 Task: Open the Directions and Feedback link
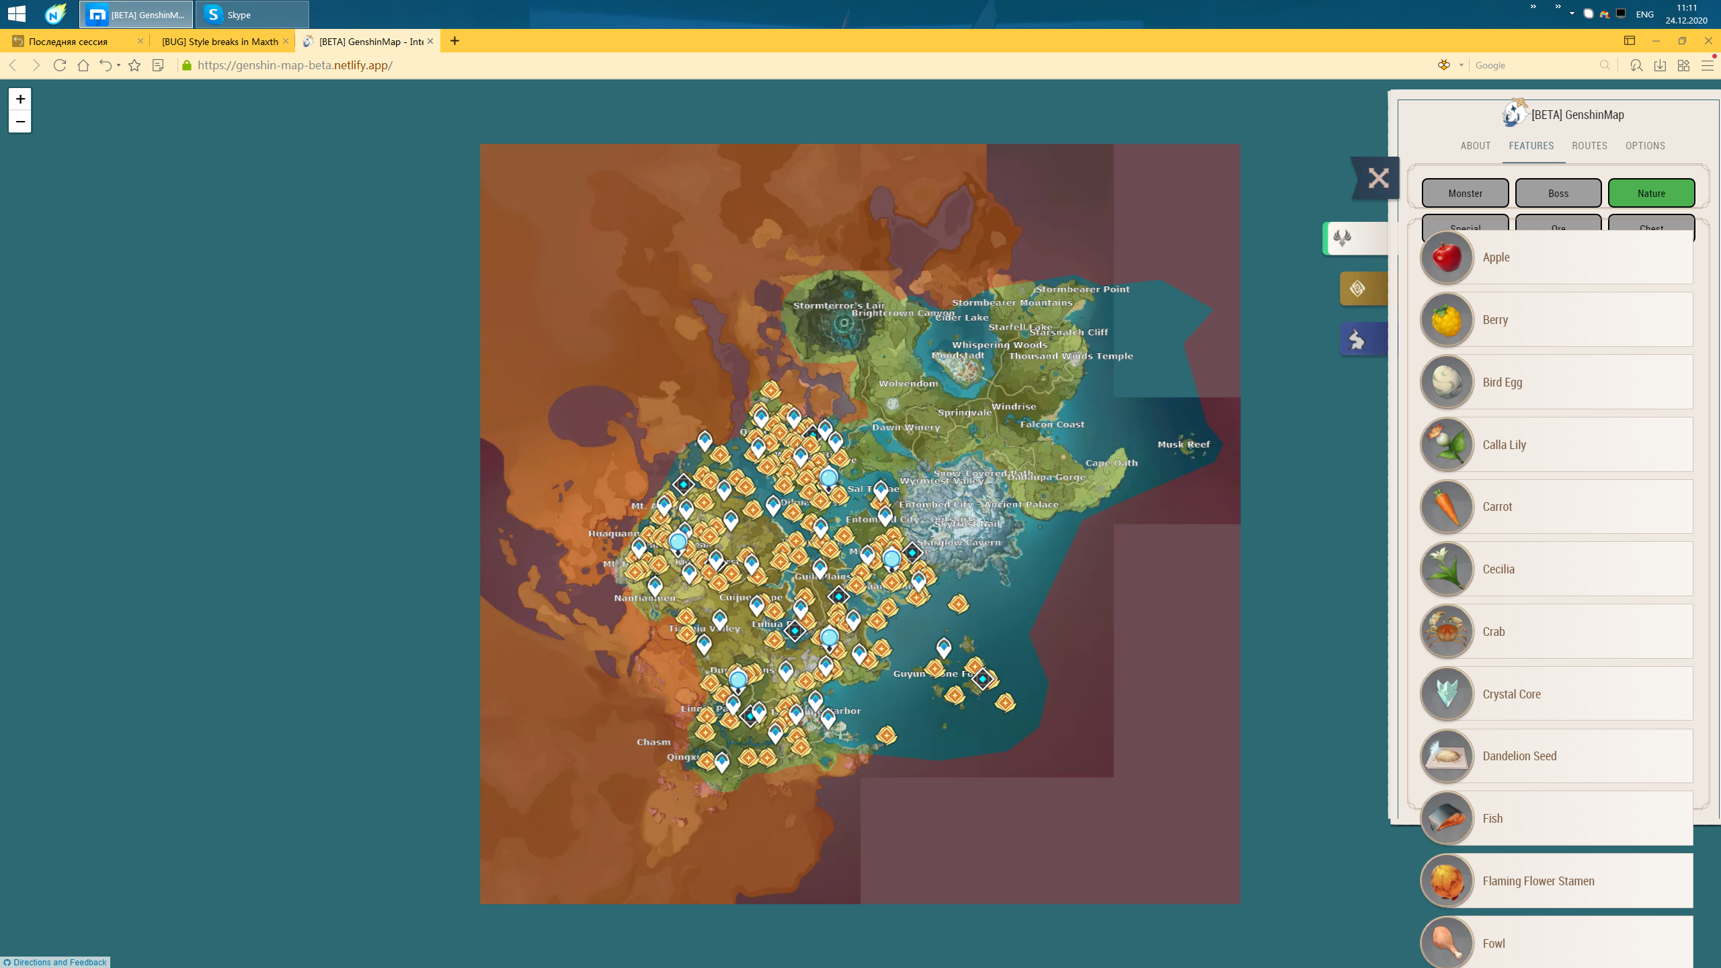(x=59, y=962)
